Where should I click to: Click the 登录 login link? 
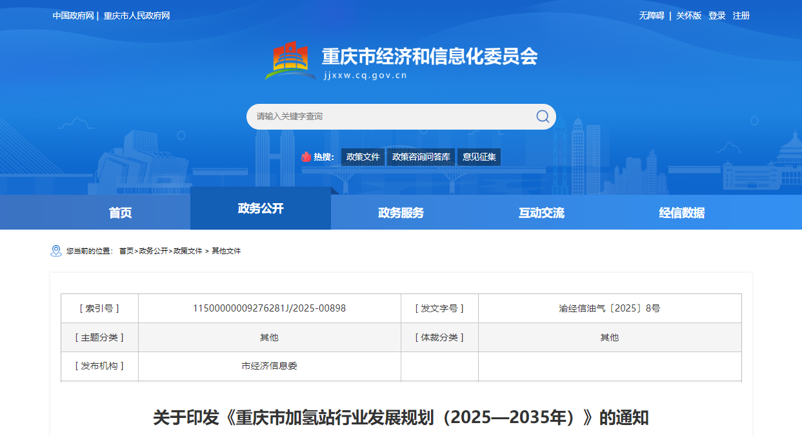click(717, 15)
